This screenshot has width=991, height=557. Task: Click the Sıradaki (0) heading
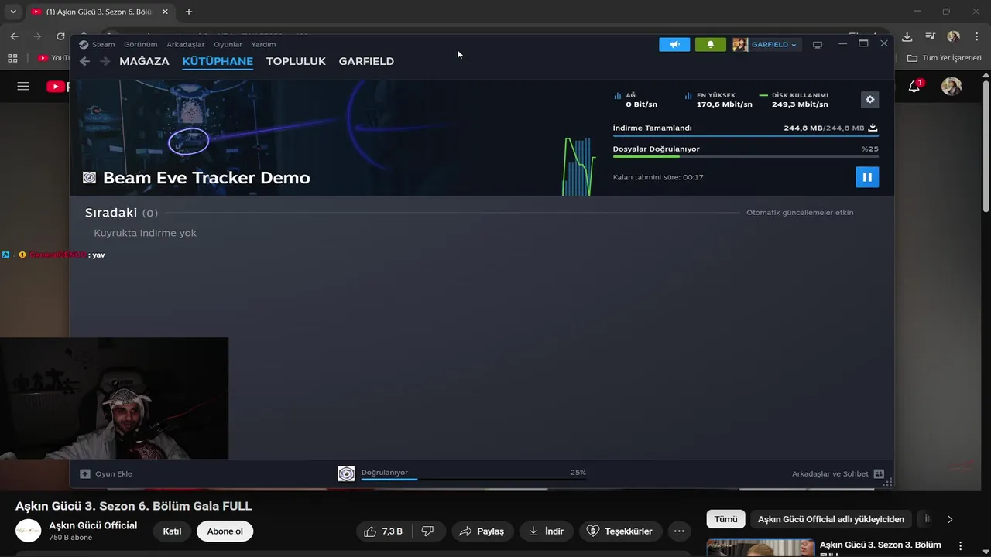(122, 212)
